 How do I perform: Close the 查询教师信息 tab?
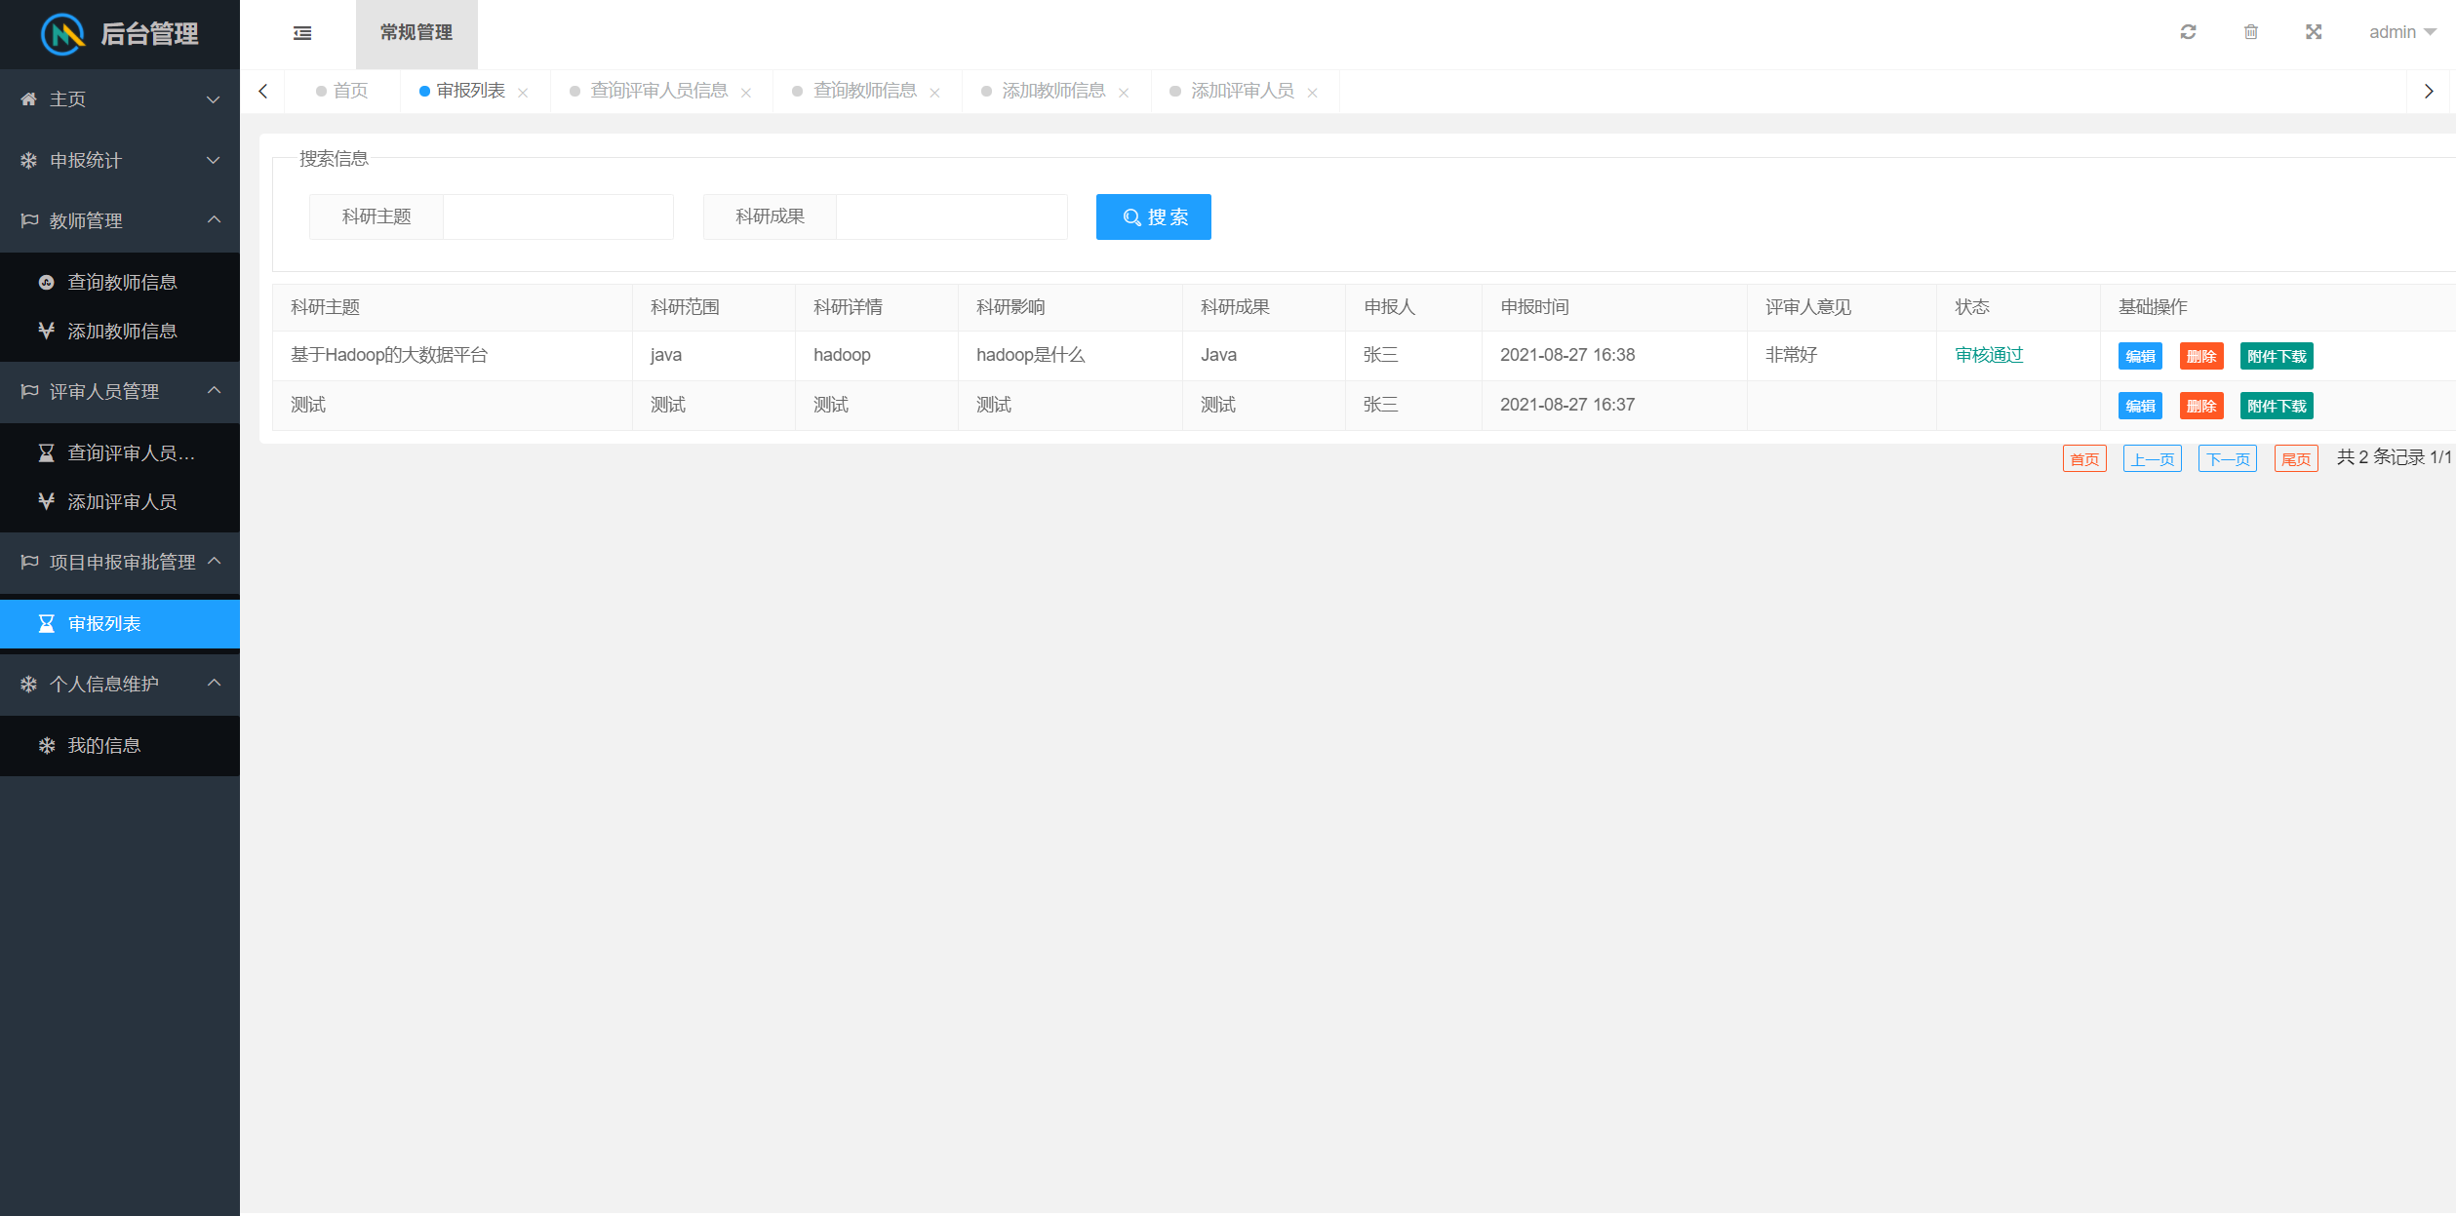click(x=934, y=93)
